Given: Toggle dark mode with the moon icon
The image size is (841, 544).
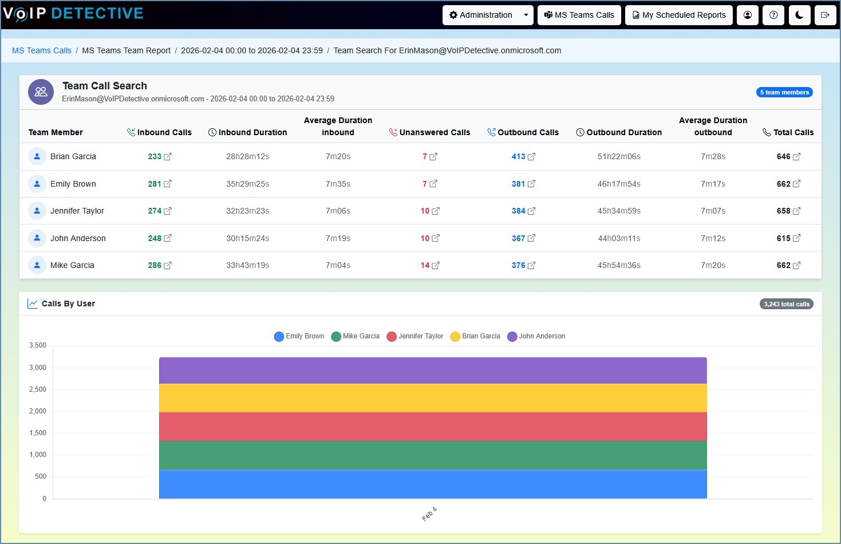Looking at the screenshot, I should pos(799,15).
